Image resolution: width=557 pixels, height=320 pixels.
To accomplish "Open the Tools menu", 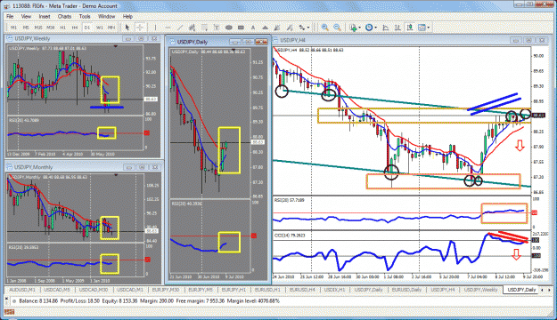I will click(85, 16).
